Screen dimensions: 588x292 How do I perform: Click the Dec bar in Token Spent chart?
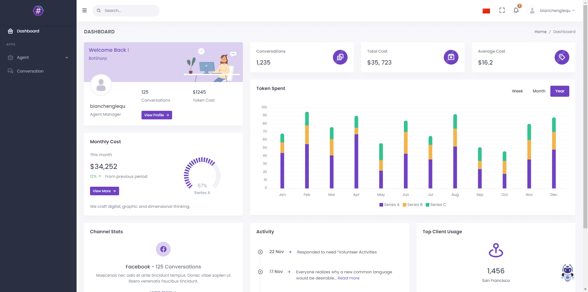[x=554, y=153]
